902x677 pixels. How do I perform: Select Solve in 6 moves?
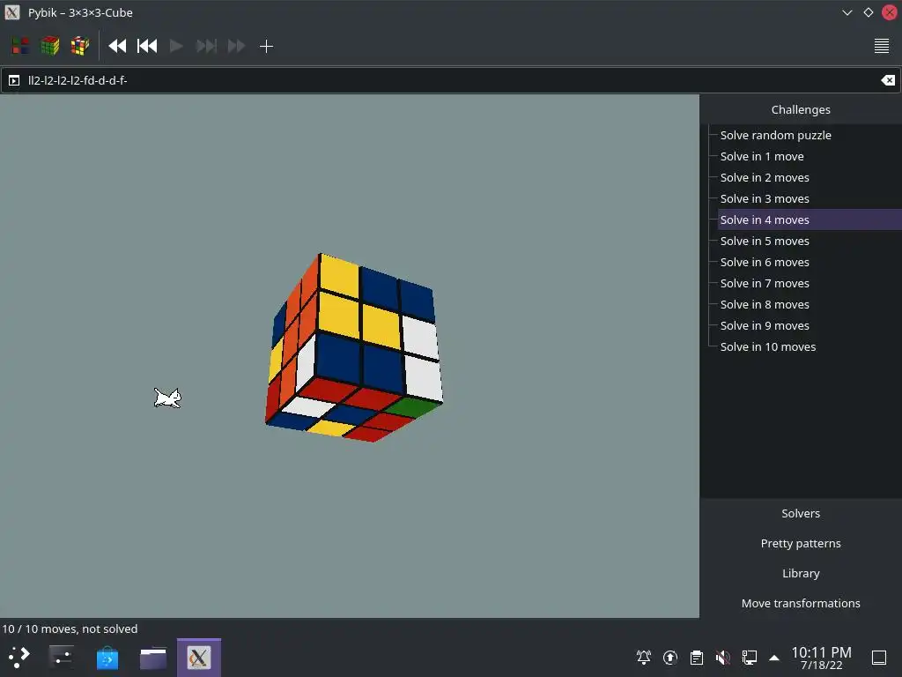[x=765, y=263]
